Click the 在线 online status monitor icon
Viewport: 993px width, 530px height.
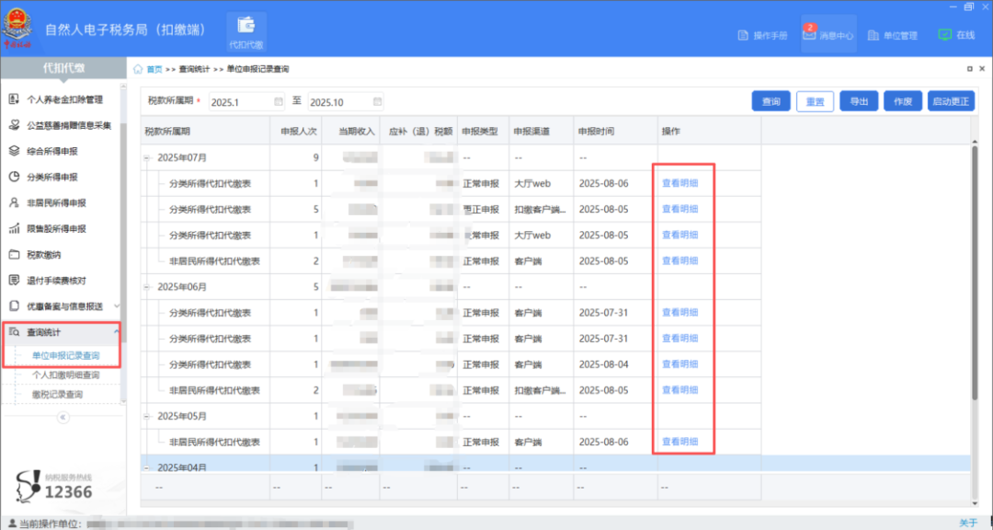[x=944, y=34]
